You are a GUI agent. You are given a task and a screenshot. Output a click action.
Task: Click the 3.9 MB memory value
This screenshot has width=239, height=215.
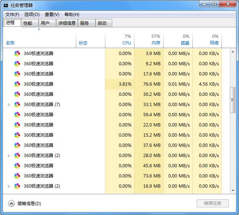click(153, 54)
